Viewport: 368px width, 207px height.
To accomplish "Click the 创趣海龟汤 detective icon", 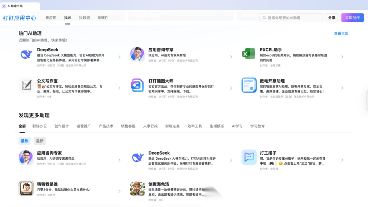I will 137,189.
